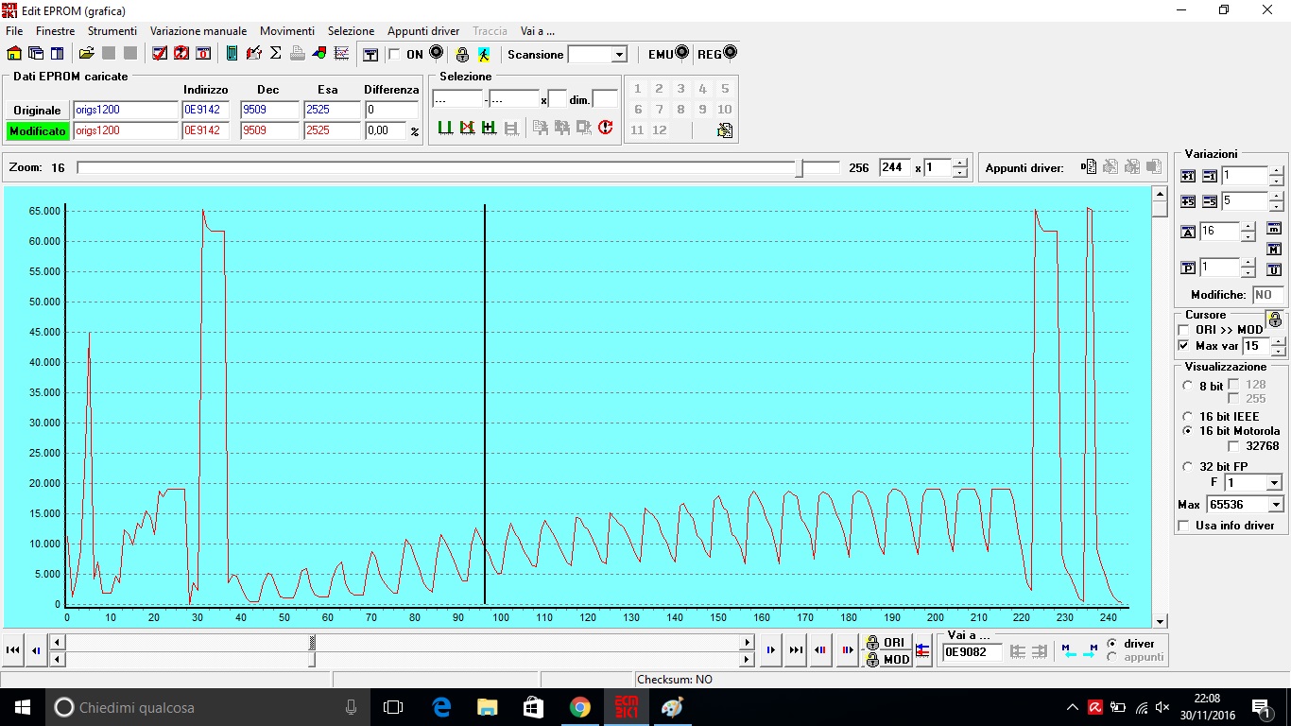Open the Appunti driver menu

pyautogui.click(x=423, y=31)
